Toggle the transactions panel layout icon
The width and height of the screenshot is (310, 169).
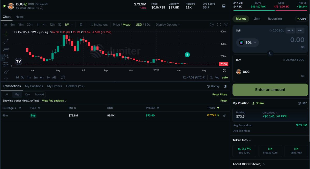[x=225, y=86]
